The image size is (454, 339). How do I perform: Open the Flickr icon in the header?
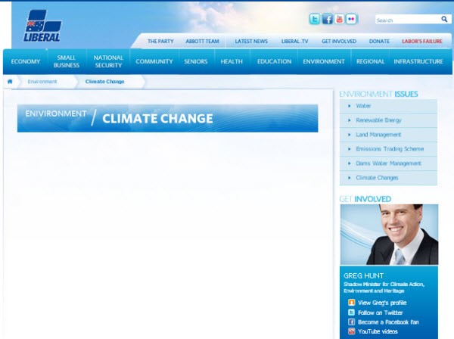351,20
